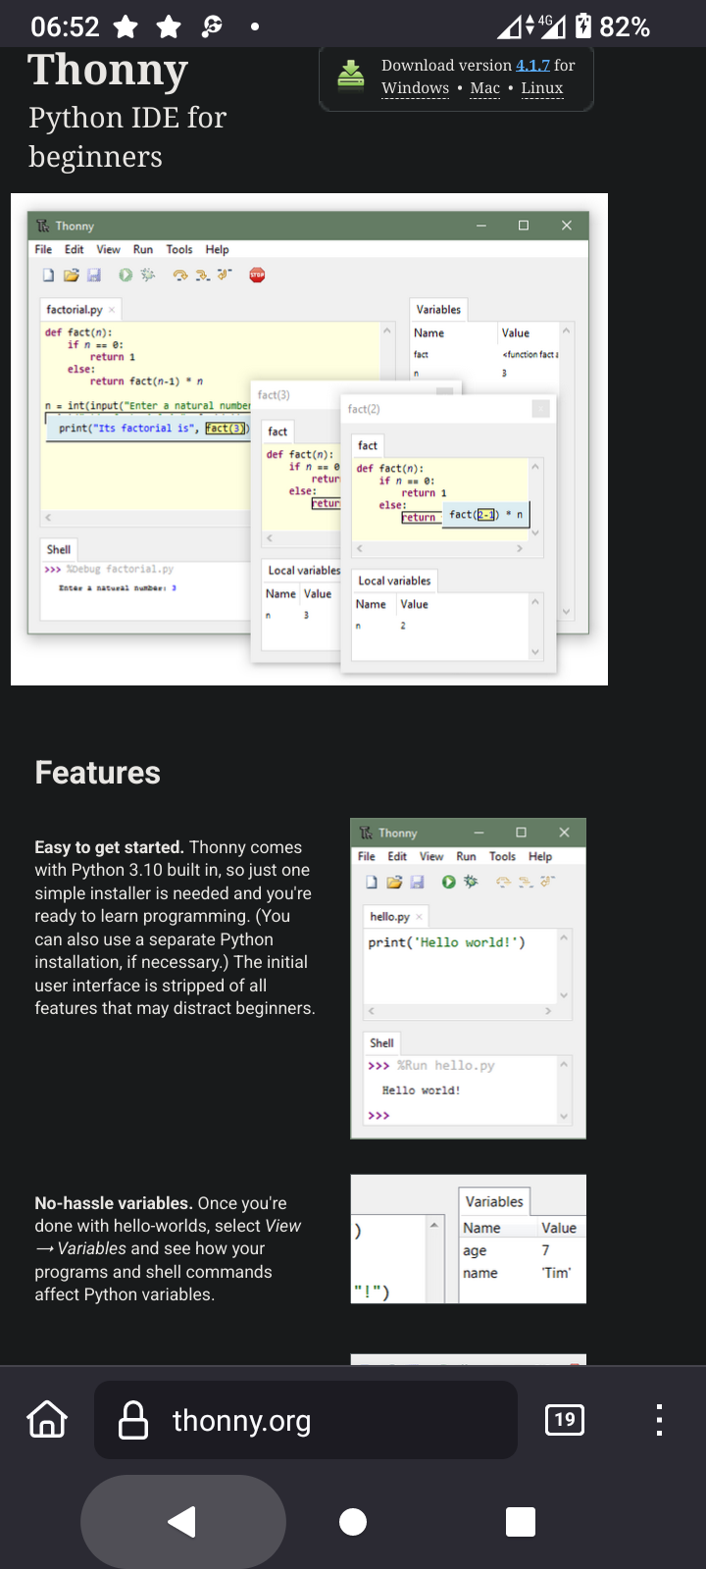Click the Open folder icon in factorial screenshot
This screenshot has width=706, height=1569.
point(71,276)
